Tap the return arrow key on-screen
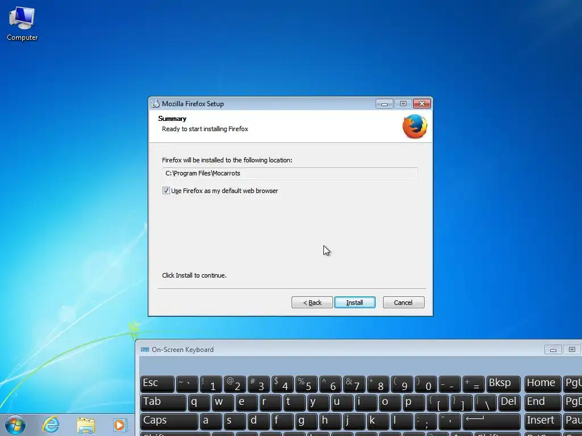The width and height of the screenshot is (582, 436). point(492,422)
